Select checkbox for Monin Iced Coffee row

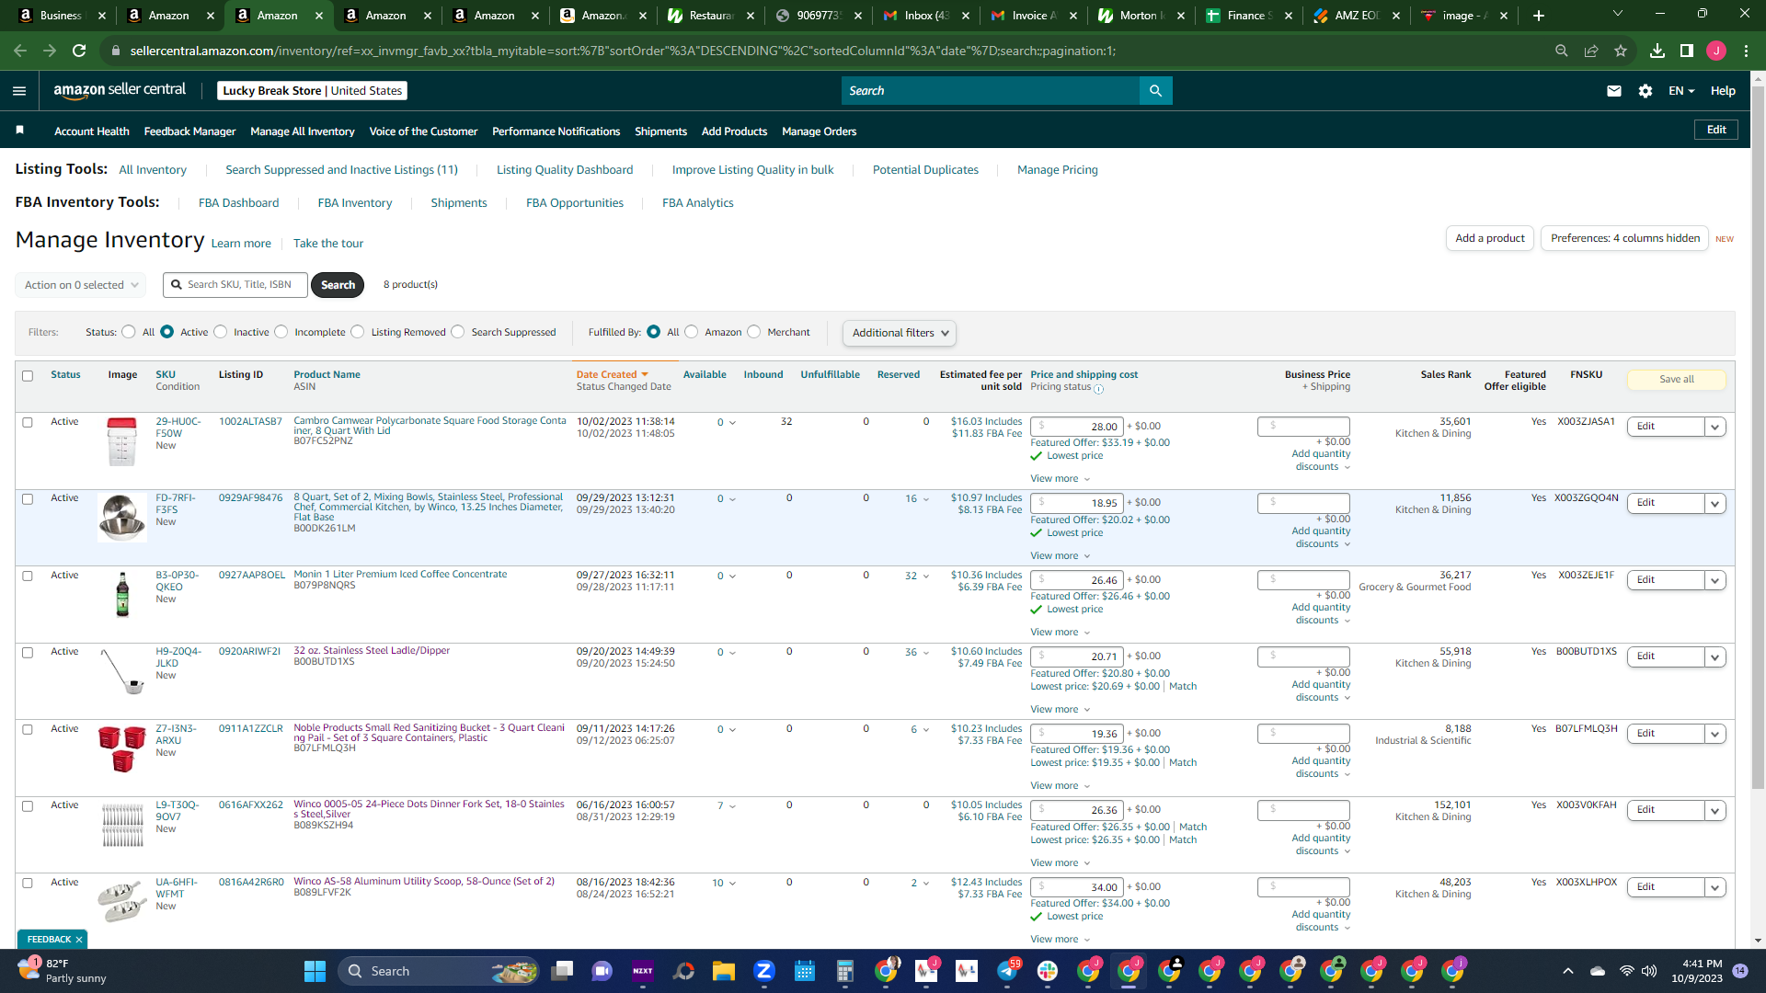pyautogui.click(x=28, y=576)
